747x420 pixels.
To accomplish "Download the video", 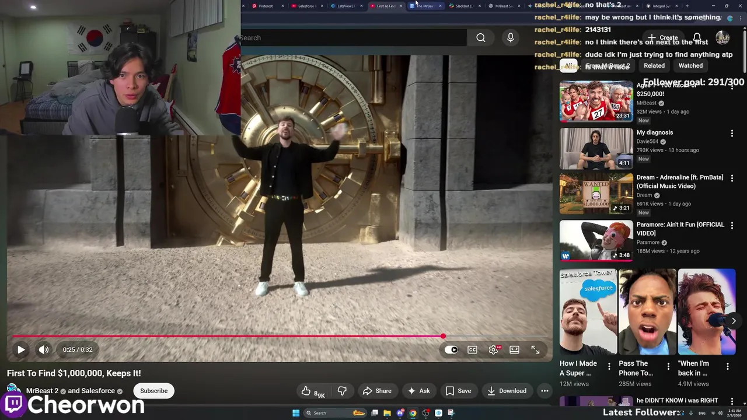I will pos(507,391).
